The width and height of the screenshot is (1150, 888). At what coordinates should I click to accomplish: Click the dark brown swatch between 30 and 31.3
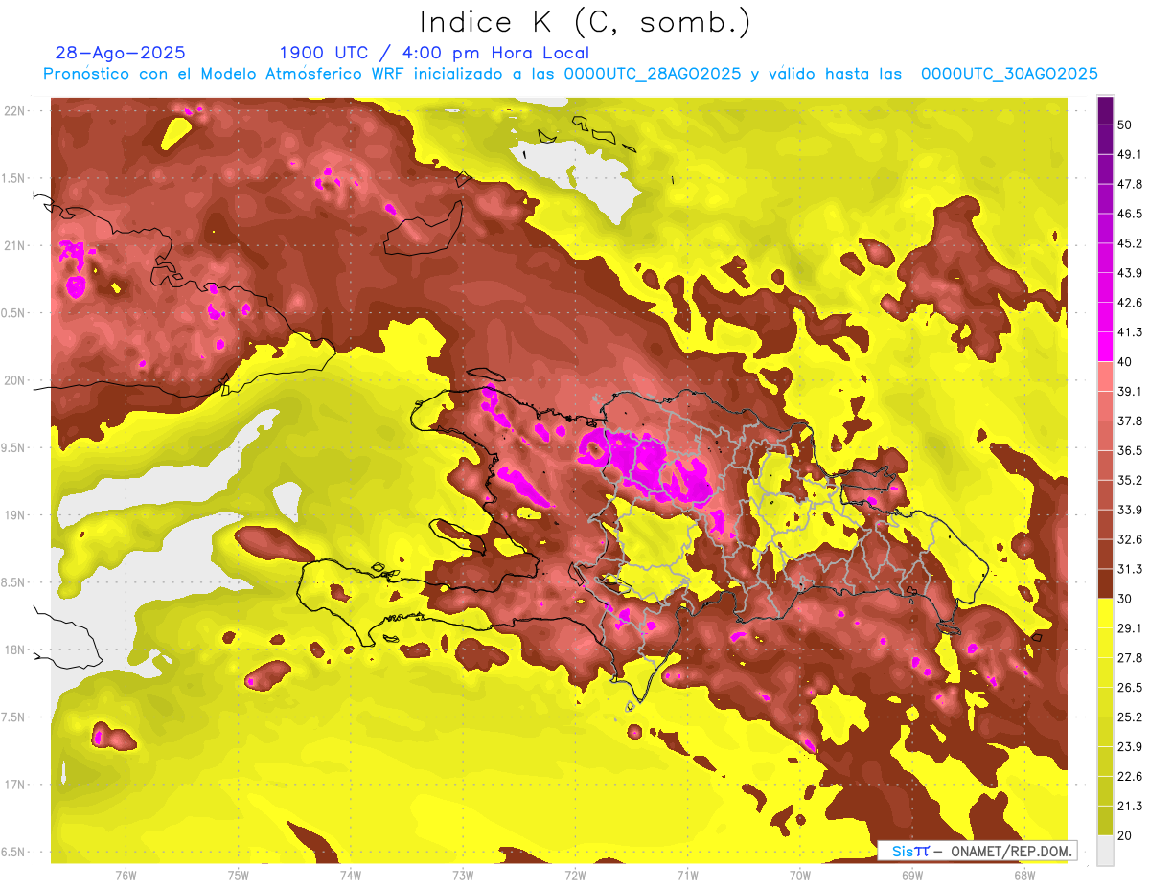1105,583
